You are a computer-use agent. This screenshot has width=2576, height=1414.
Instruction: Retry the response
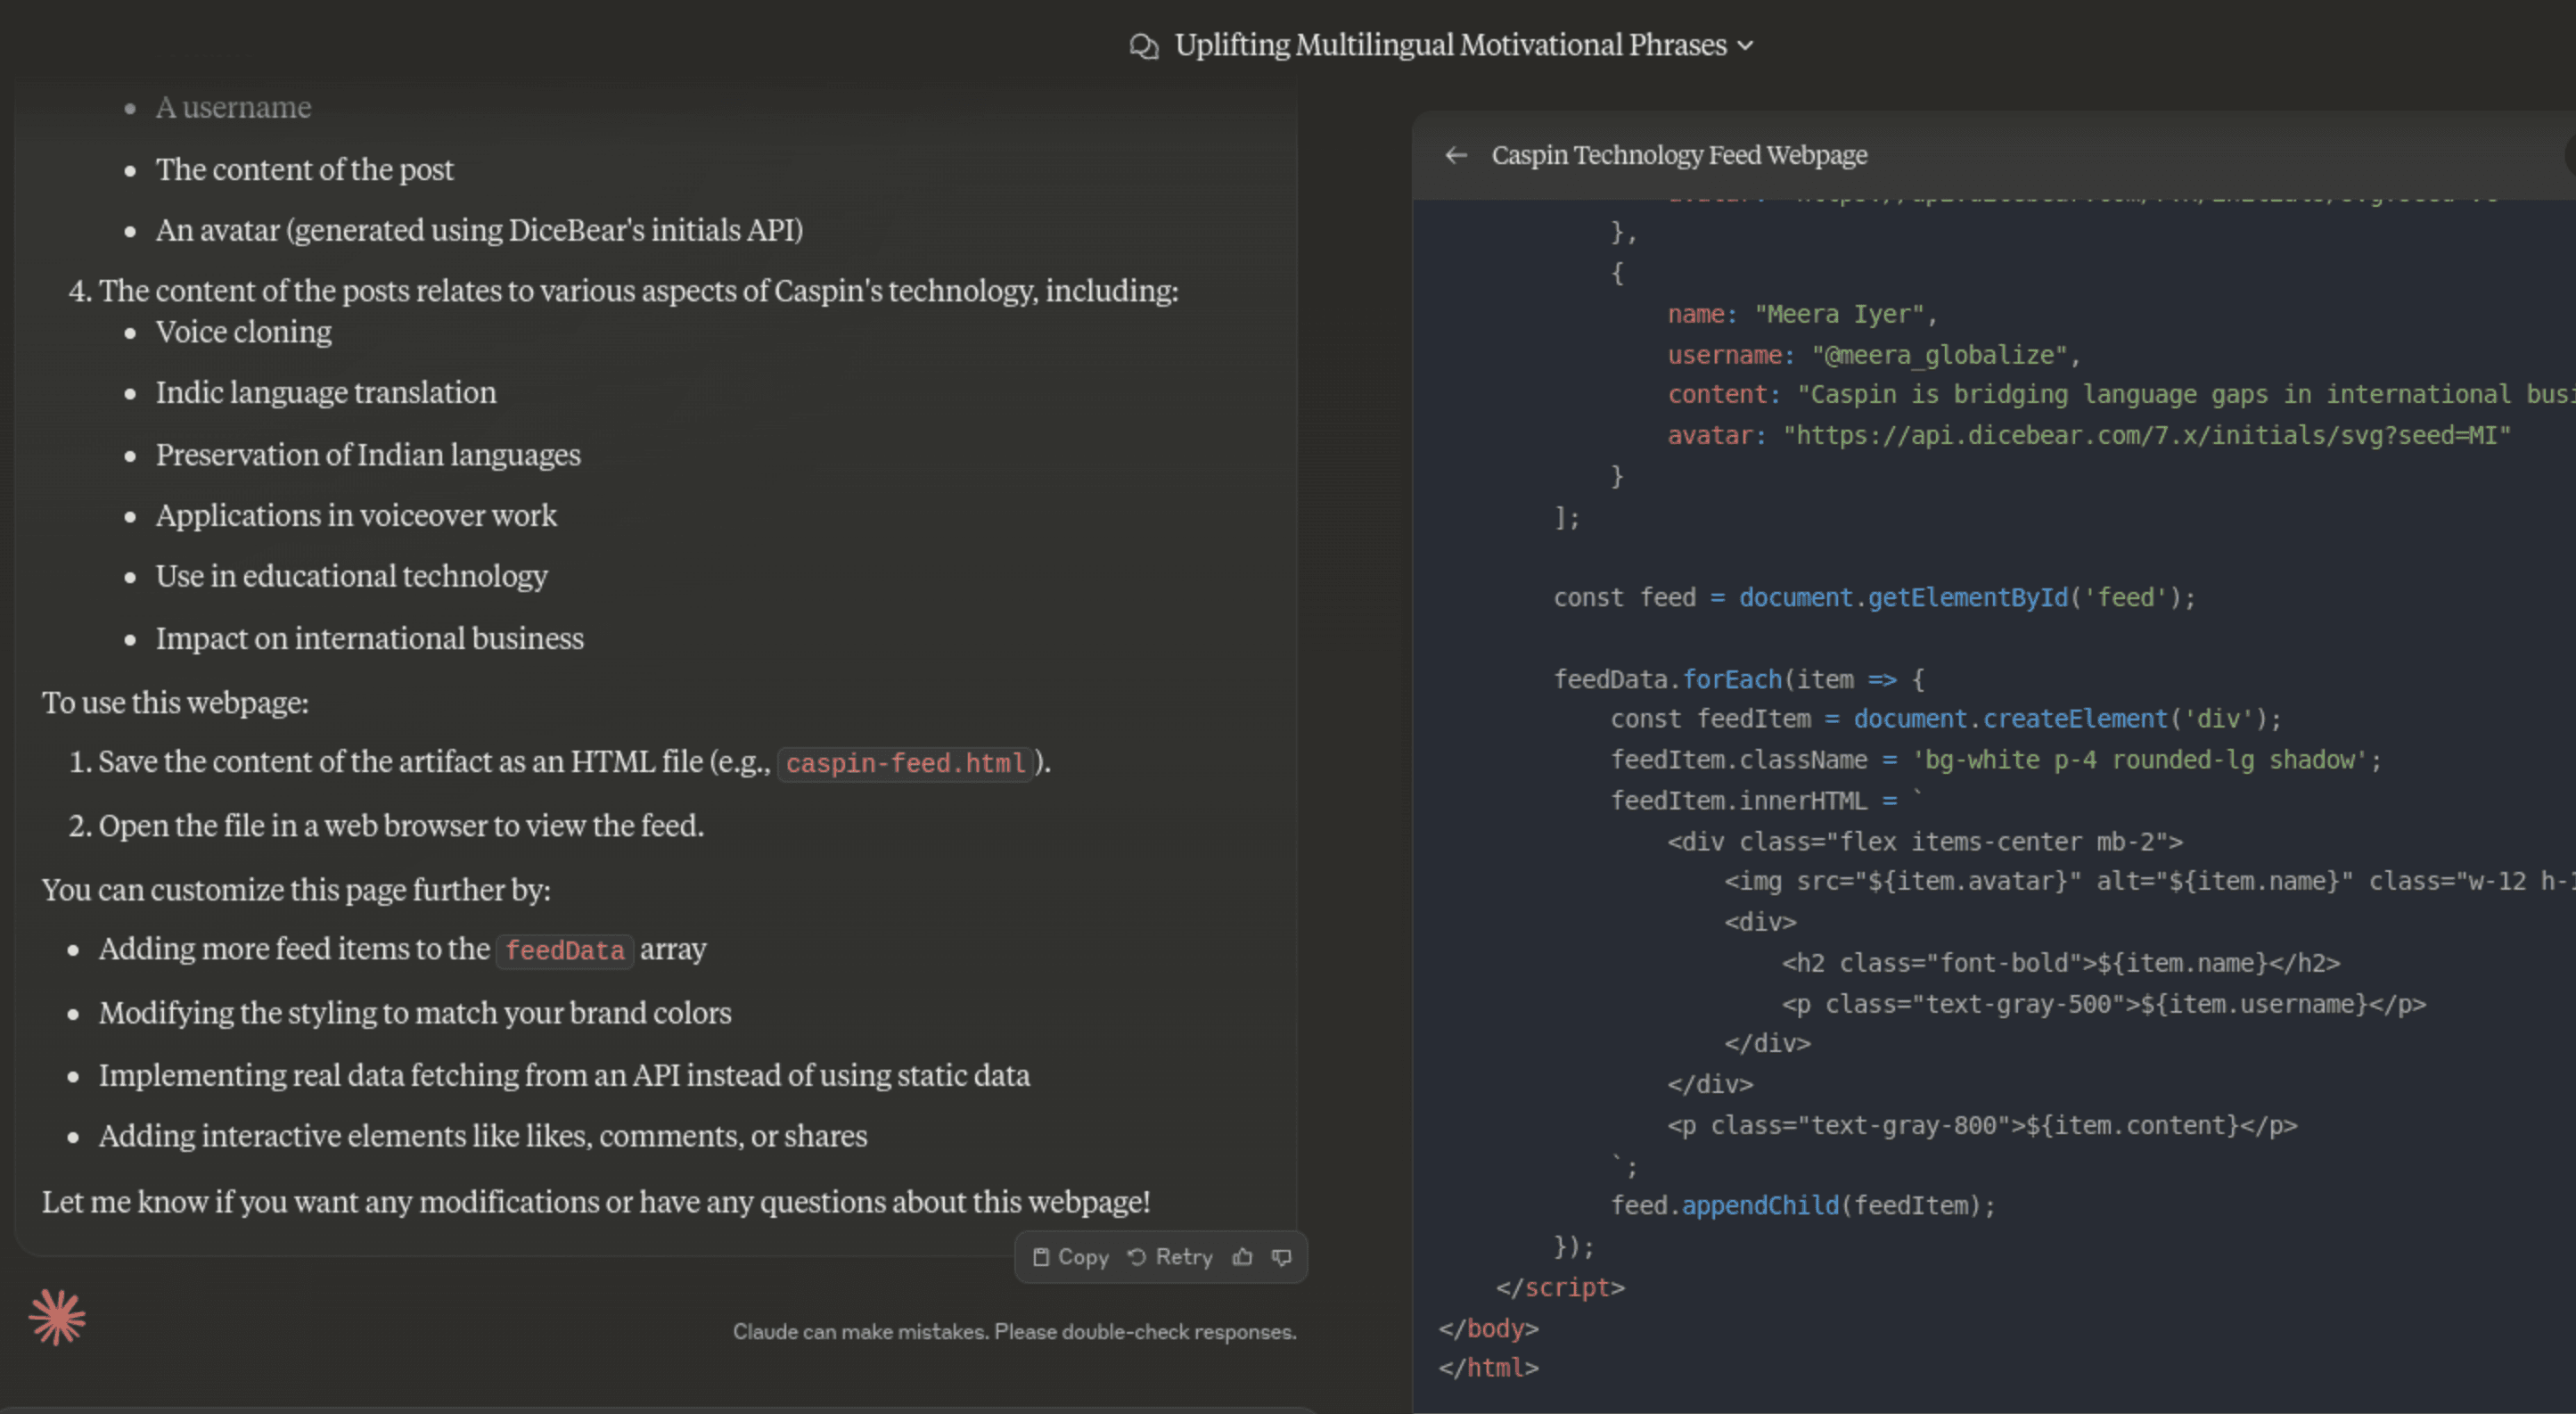[x=1170, y=1257]
